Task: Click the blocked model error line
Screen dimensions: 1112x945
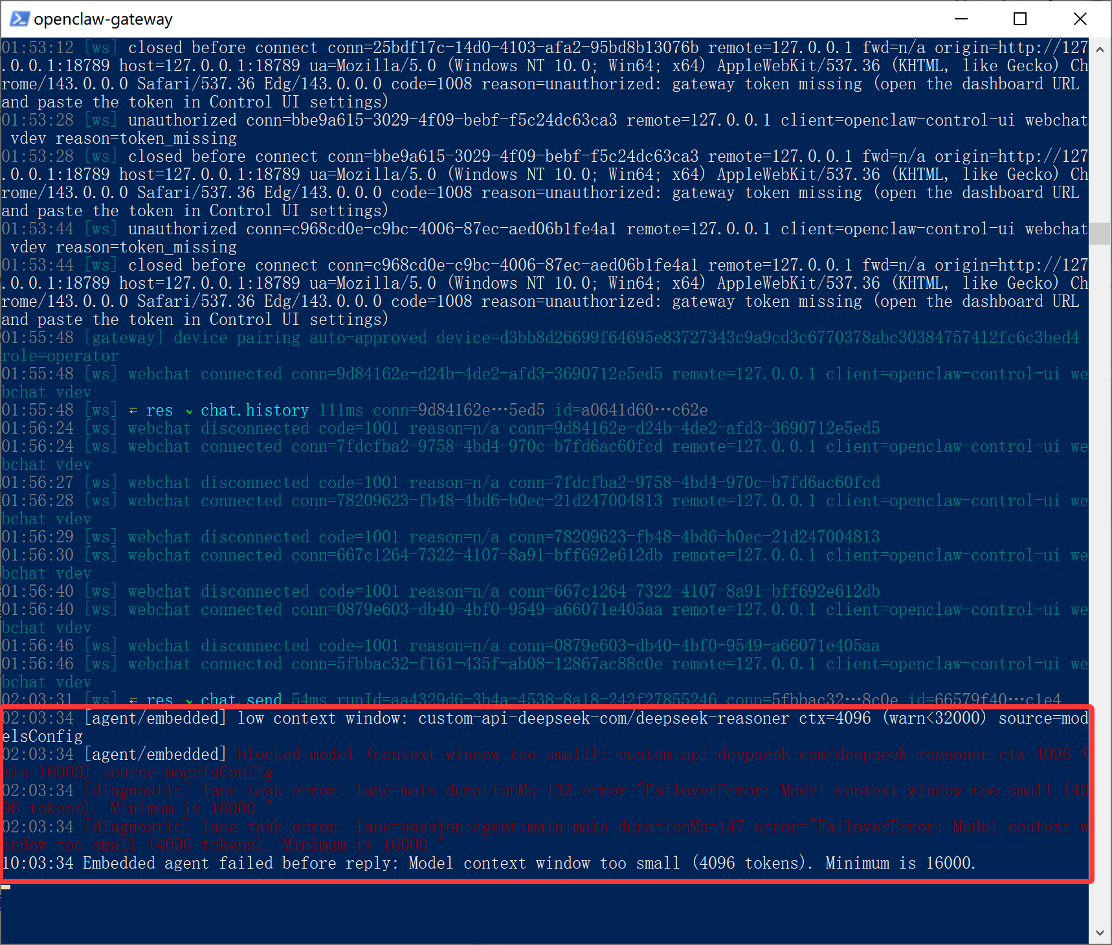Action: [x=544, y=763]
